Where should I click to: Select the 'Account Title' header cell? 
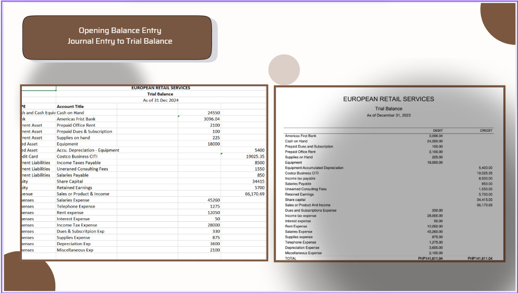(70, 106)
